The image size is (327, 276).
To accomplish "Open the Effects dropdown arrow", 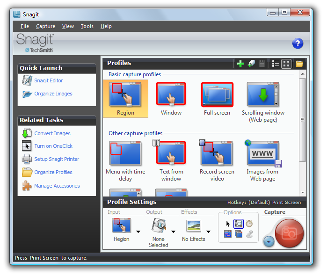I will click(x=208, y=231).
